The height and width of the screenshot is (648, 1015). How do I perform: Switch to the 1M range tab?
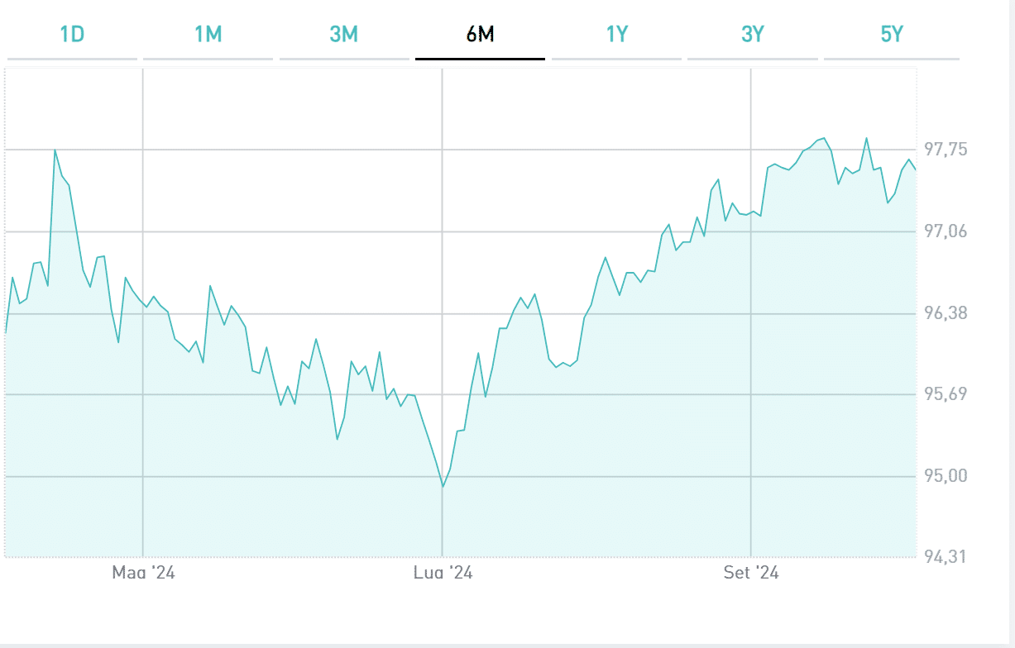pos(208,35)
